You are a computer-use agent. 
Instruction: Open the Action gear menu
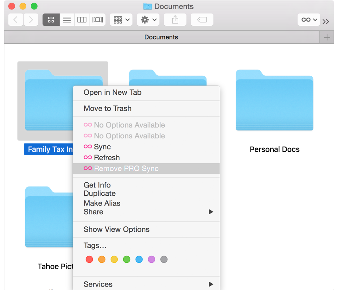click(x=148, y=20)
